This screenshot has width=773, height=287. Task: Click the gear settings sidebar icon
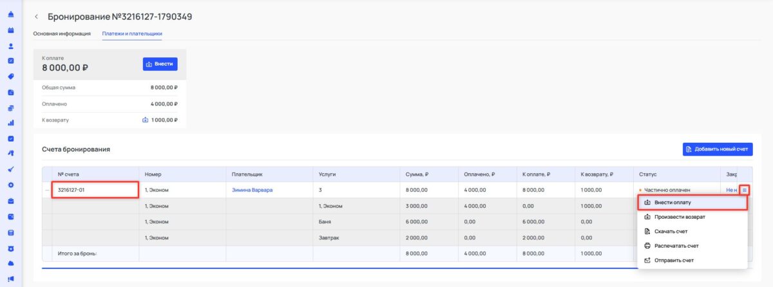(x=11, y=185)
